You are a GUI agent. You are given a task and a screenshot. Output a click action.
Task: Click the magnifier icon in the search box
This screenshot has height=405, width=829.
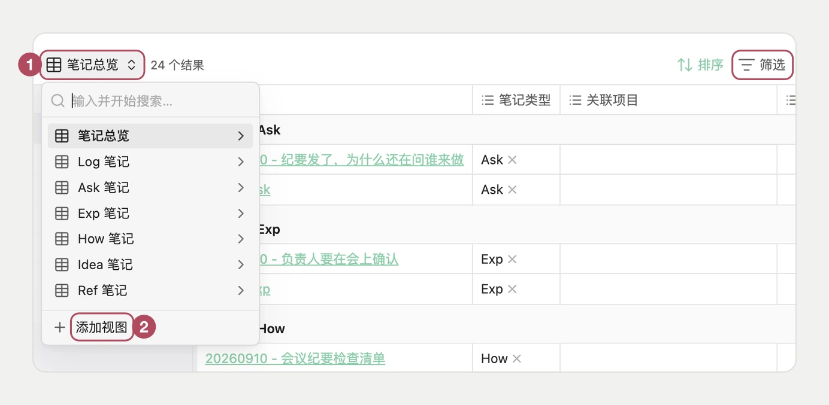pyautogui.click(x=58, y=101)
